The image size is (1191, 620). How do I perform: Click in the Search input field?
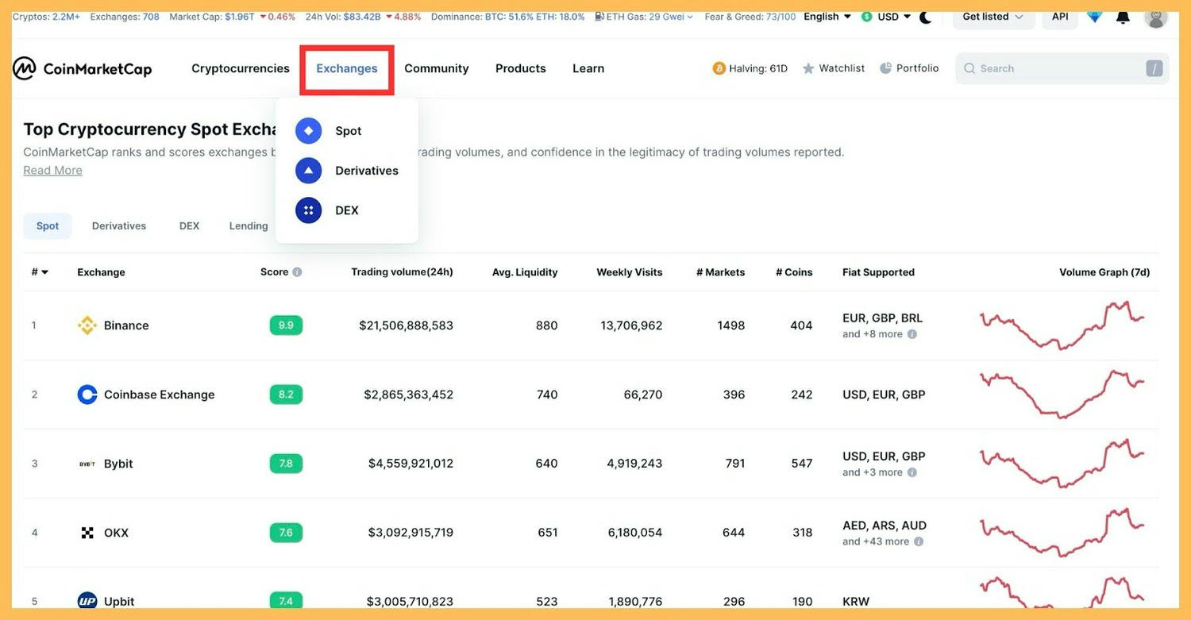(1062, 69)
